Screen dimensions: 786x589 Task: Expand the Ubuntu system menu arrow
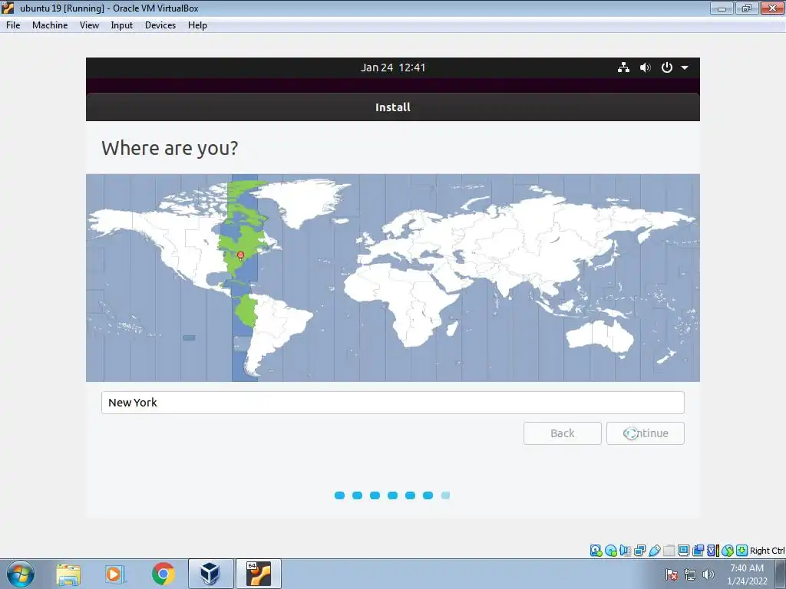(x=685, y=67)
